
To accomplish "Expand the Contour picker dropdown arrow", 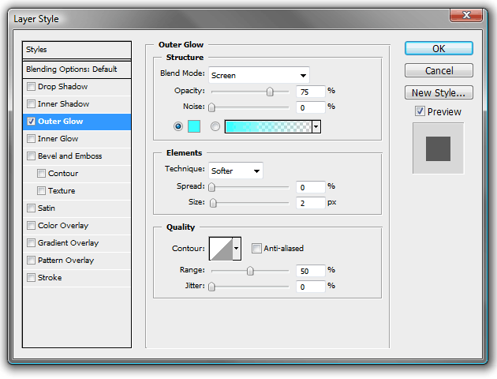I will tap(237, 249).
